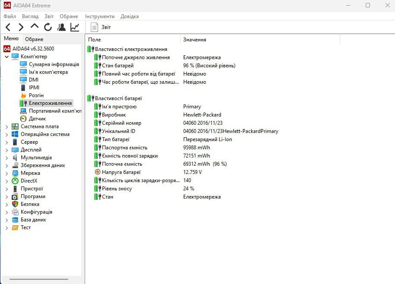Click the flame icon next to Розгін

pyautogui.click(x=23, y=95)
